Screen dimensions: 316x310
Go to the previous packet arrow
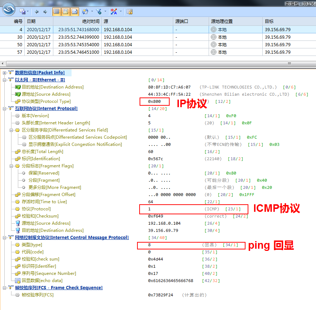click(37, 12)
